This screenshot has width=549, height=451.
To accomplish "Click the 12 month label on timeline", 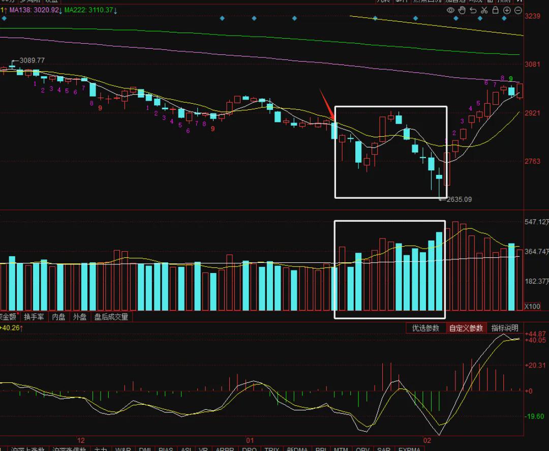I will (x=81, y=440).
